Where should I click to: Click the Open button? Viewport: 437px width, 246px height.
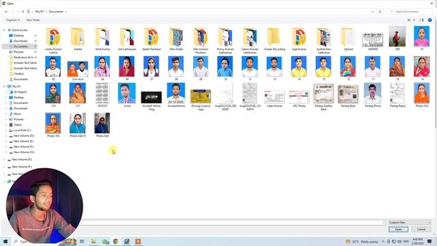398,230
